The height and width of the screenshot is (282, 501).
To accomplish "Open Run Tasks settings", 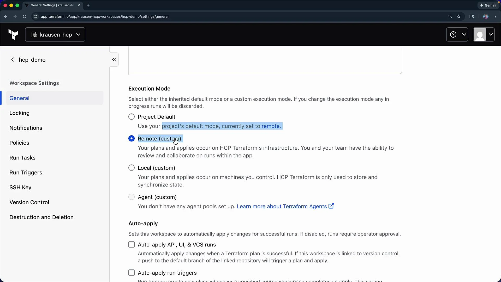I will (22, 158).
